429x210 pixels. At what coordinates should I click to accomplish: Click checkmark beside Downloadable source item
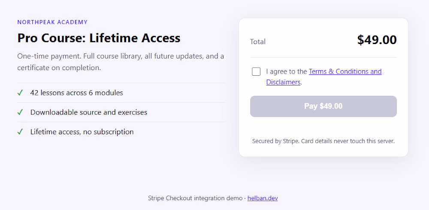pos(20,112)
